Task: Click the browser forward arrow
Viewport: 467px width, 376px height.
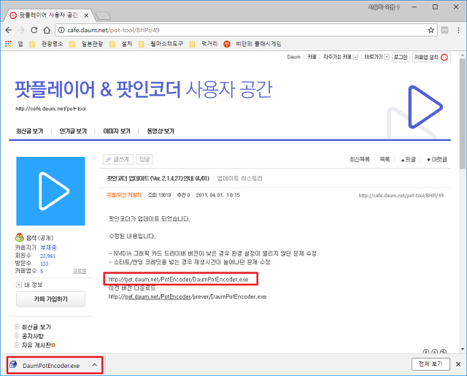Action: [x=21, y=30]
